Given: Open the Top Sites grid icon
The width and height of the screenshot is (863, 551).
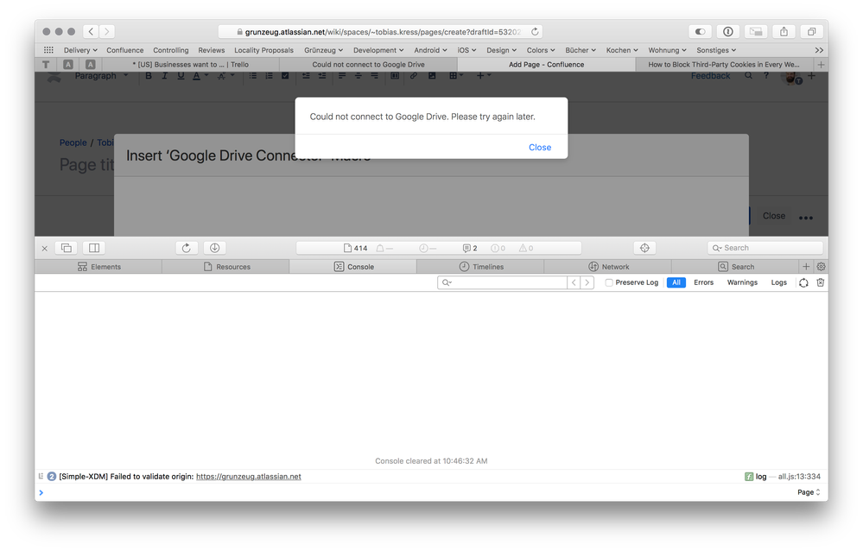Looking at the screenshot, I should (48, 50).
